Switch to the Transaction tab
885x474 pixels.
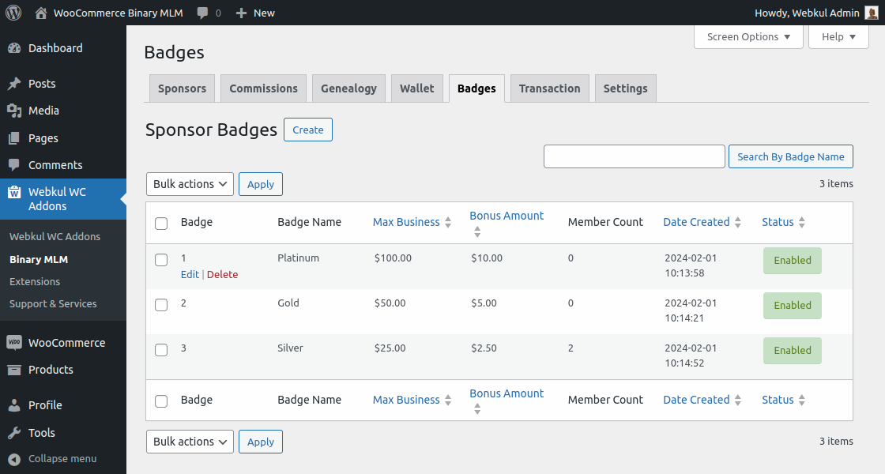[549, 88]
